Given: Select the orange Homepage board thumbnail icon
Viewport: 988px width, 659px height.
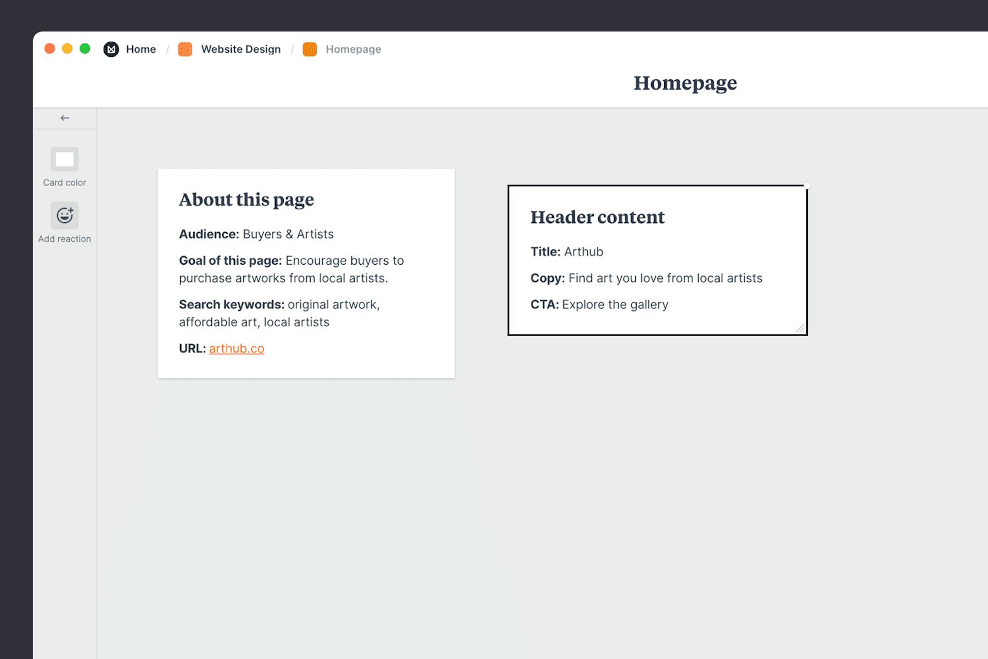Looking at the screenshot, I should tap(310, 49).
